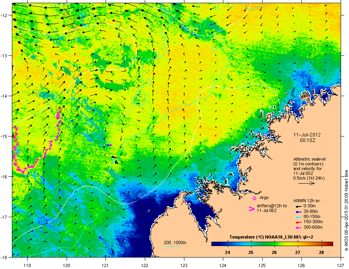Viewport: 349px width, 269px height.
Task: Click the 124 longitude axis label
Action: pyautogui.click(x=223, y=265)
